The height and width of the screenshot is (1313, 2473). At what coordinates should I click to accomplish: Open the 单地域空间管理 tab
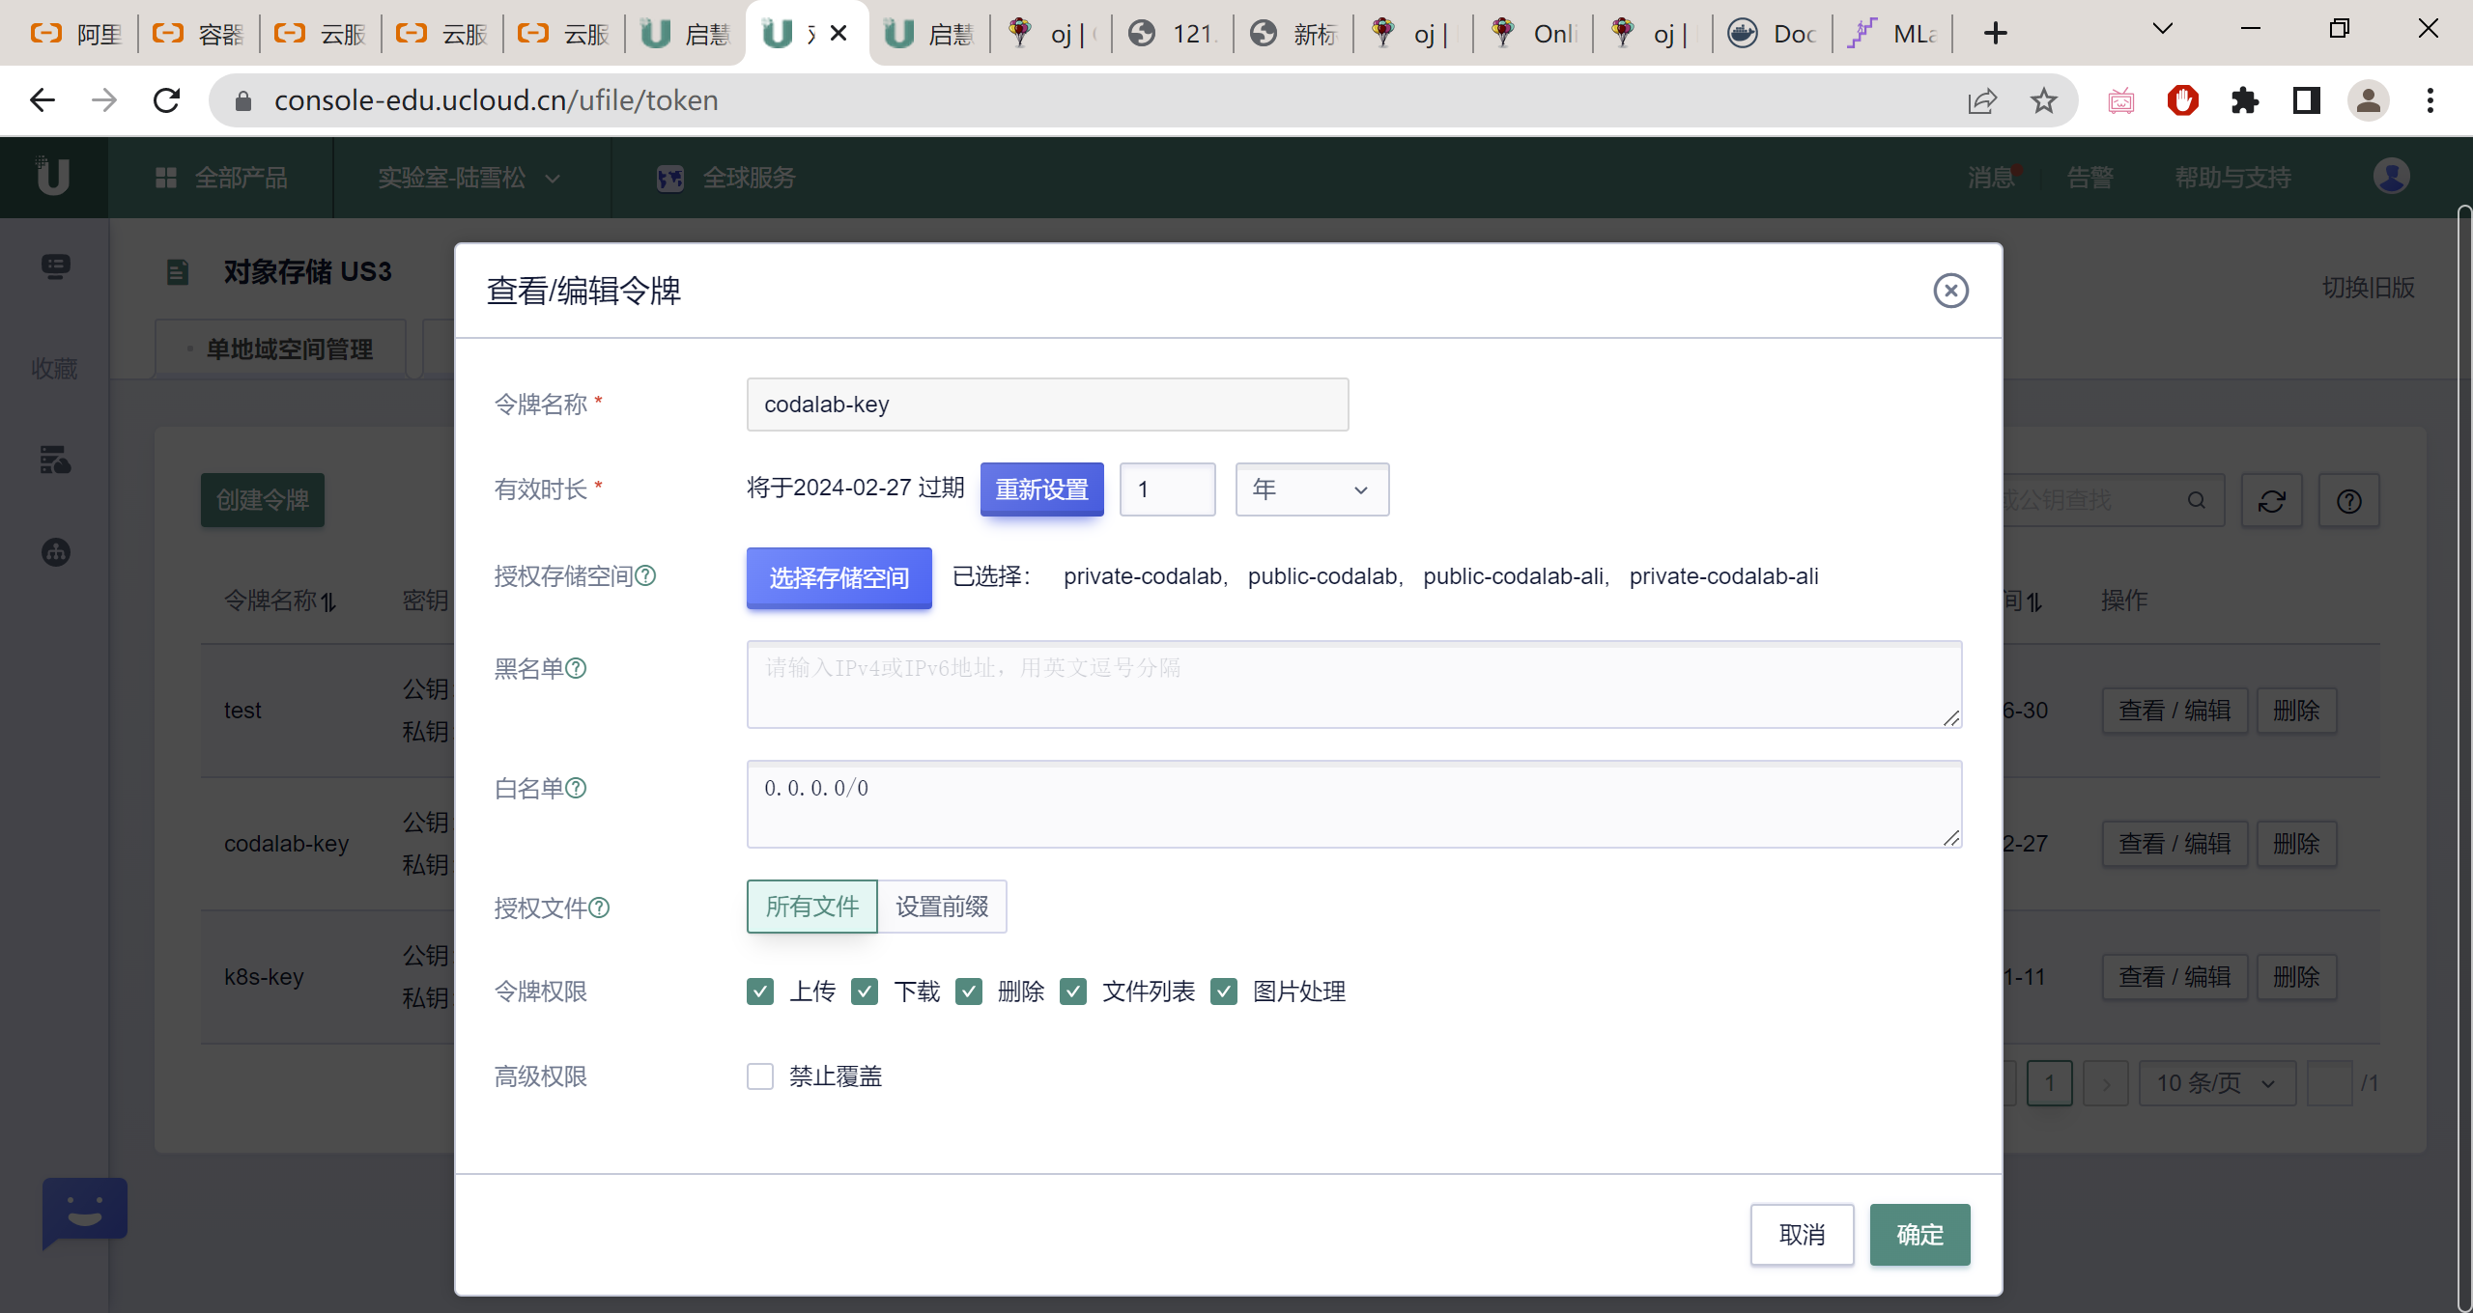[281, 349]
